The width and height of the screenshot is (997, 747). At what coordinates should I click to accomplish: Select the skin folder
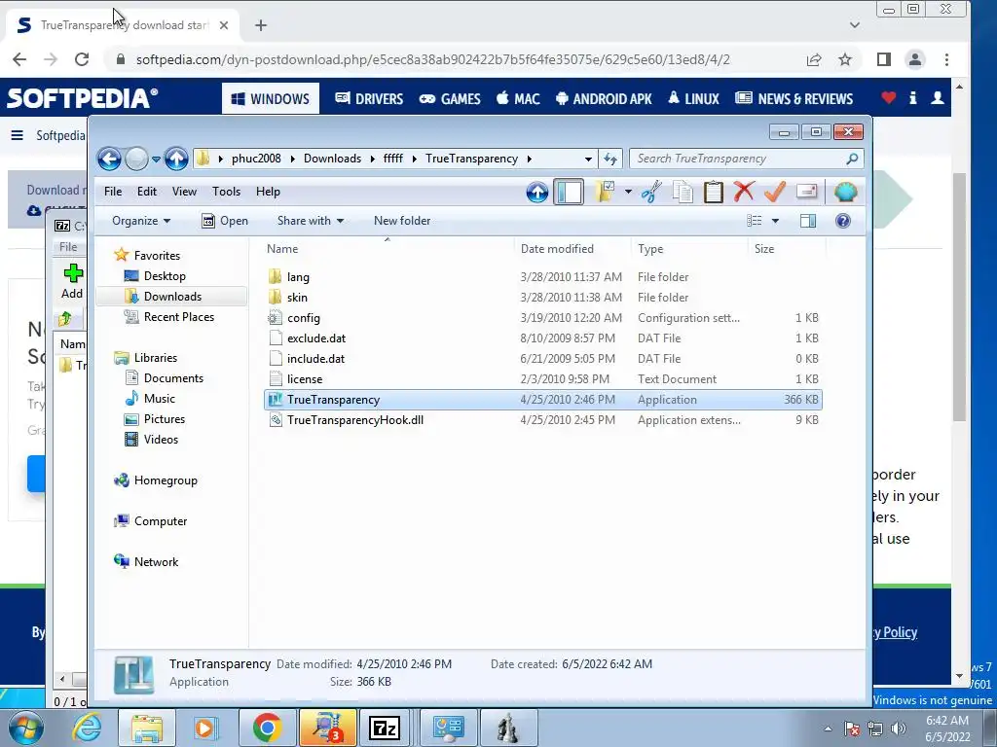(543, 298)
